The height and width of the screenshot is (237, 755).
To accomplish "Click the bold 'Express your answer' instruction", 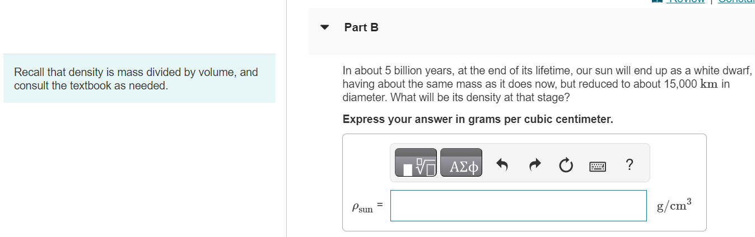I will pyautogui.click(x=478, y=119).
